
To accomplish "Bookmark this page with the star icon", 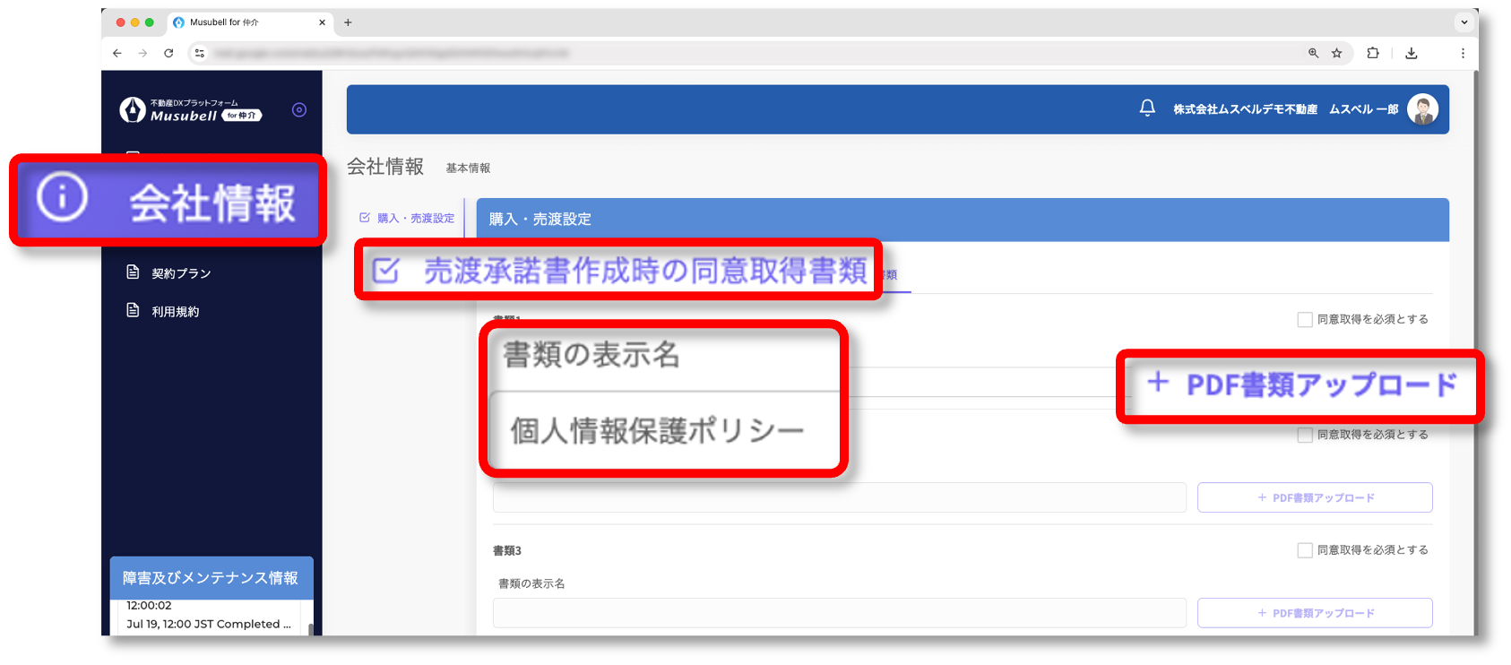I will 1337,54.
